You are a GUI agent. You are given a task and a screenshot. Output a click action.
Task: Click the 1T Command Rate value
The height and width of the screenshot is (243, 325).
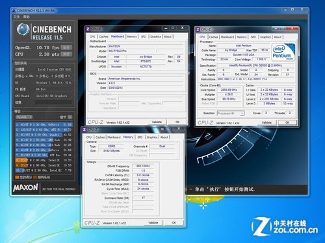[143, 198]
